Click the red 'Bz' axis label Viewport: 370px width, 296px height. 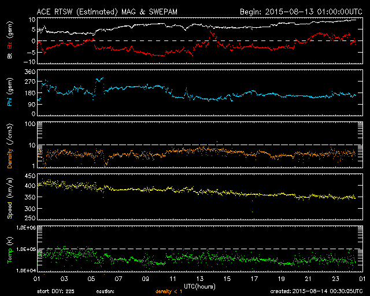click(x=10, y=45)
